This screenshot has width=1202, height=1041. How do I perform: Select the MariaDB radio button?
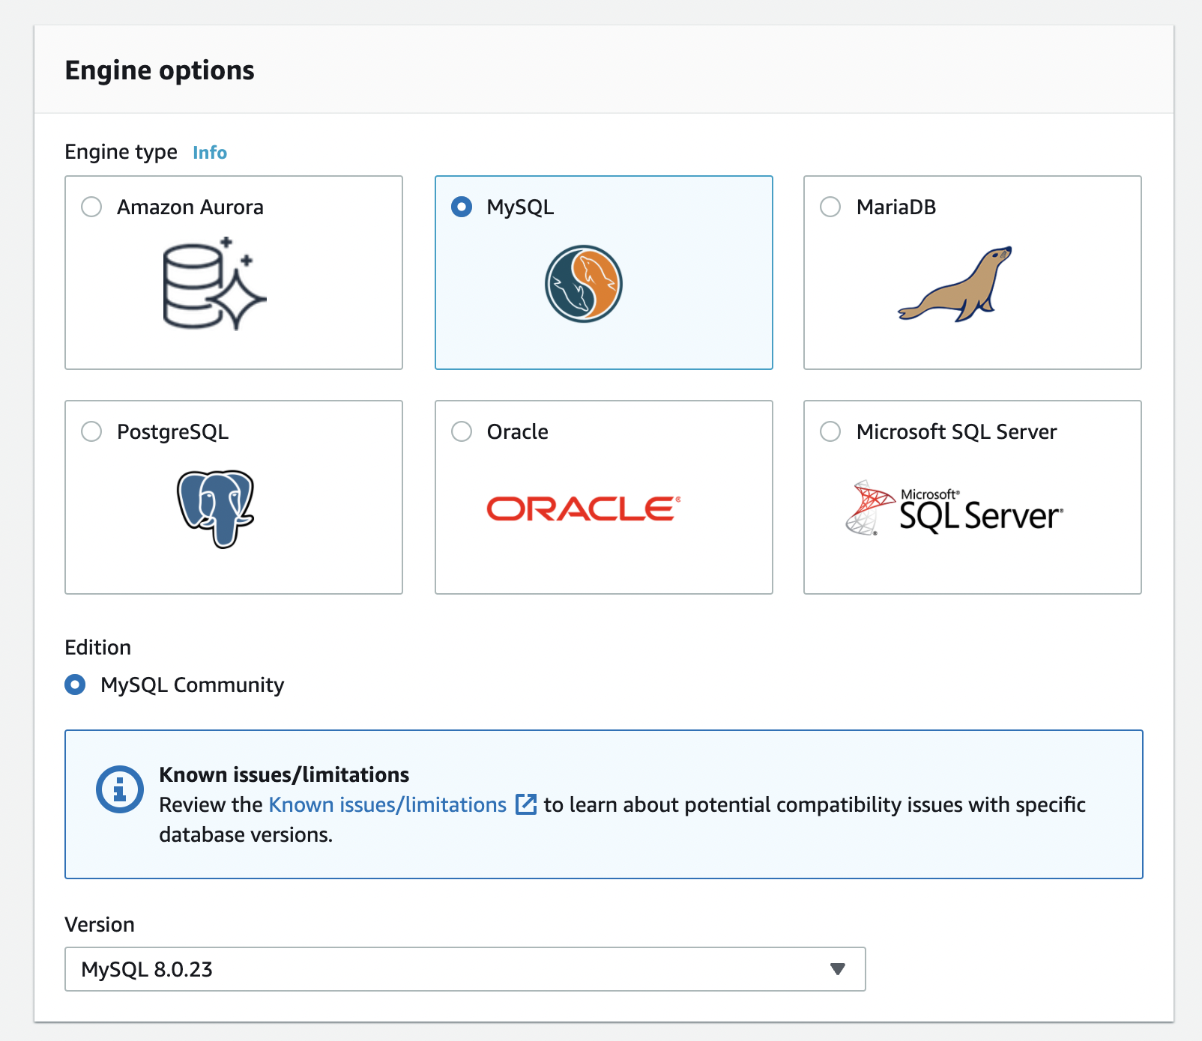pyautogui.click(x=830, y=207)
